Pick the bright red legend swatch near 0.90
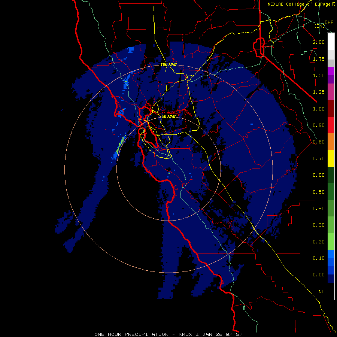 point(331,125)
